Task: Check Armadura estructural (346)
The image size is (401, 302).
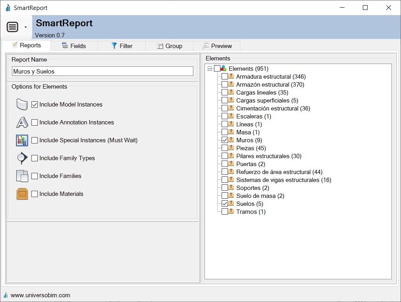Action: coord(224,76)
